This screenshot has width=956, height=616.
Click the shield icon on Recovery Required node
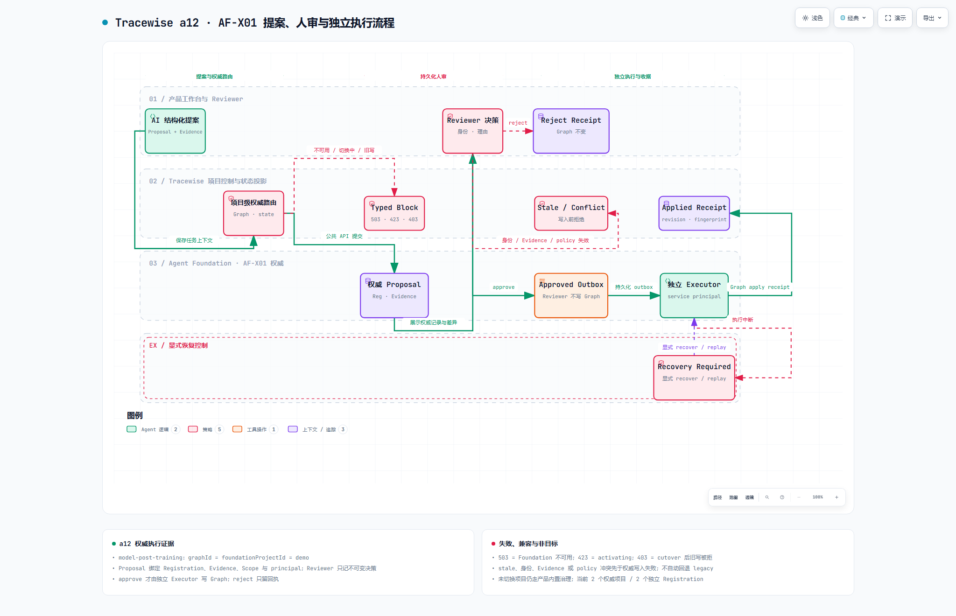point(661,363)
